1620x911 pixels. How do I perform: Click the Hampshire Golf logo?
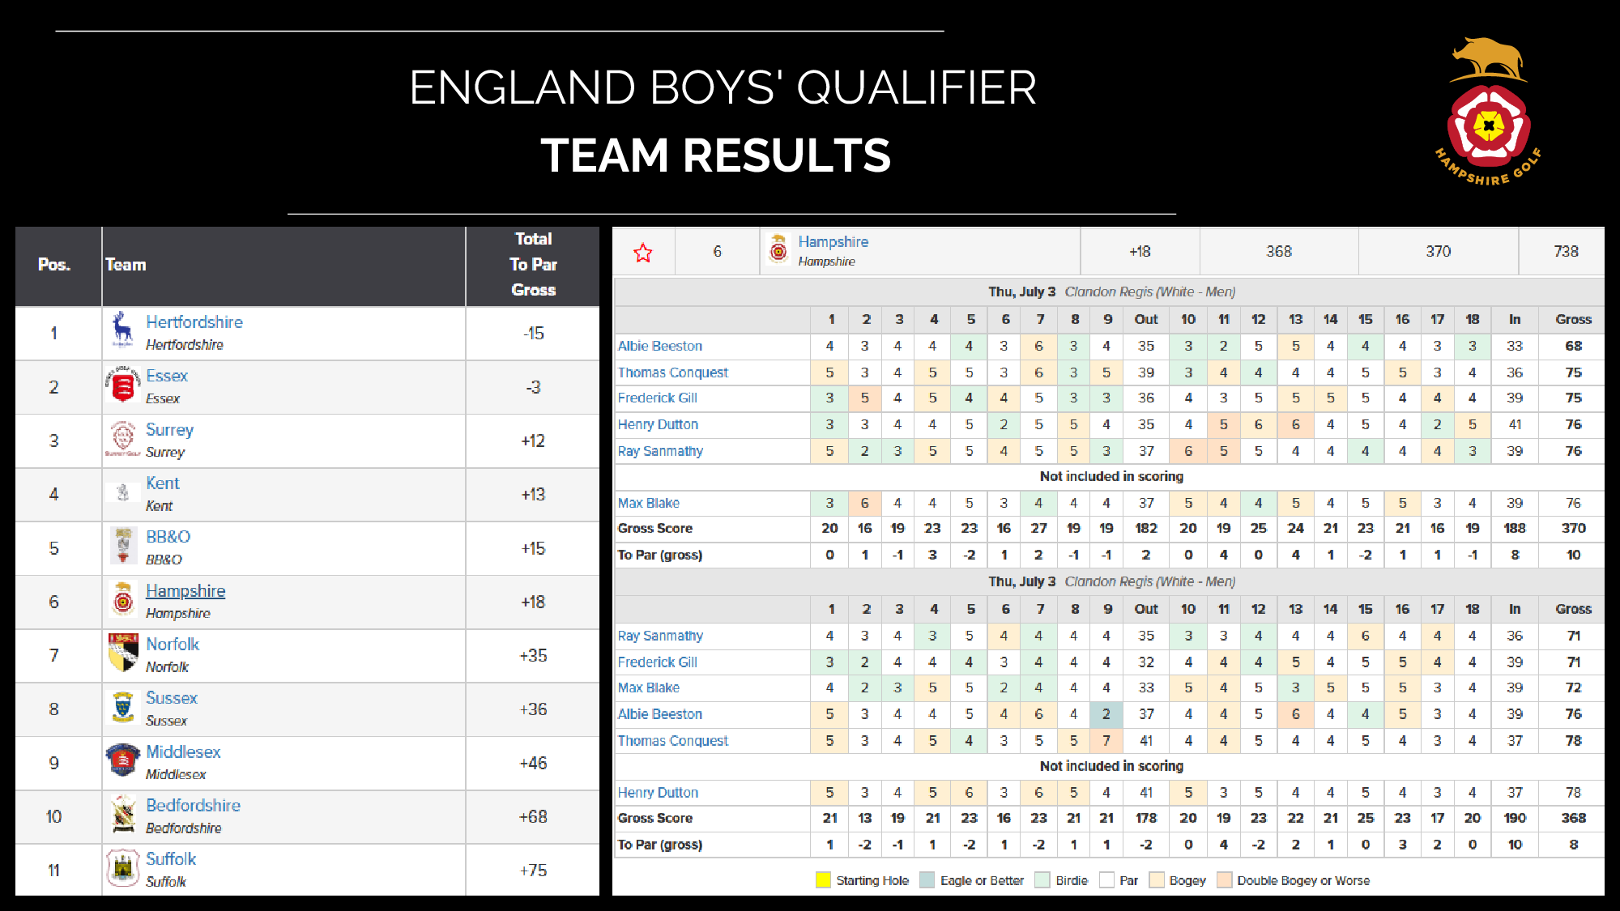point(1489,113)
